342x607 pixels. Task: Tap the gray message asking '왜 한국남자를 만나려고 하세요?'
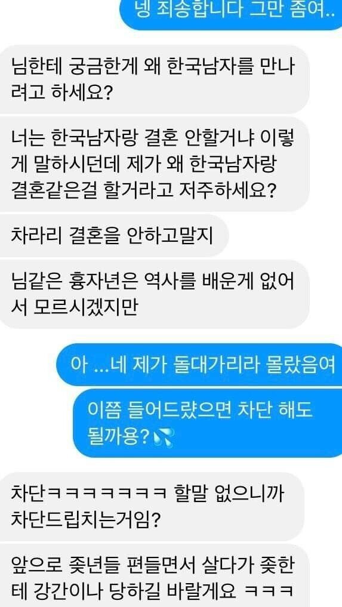coord(154,79)
